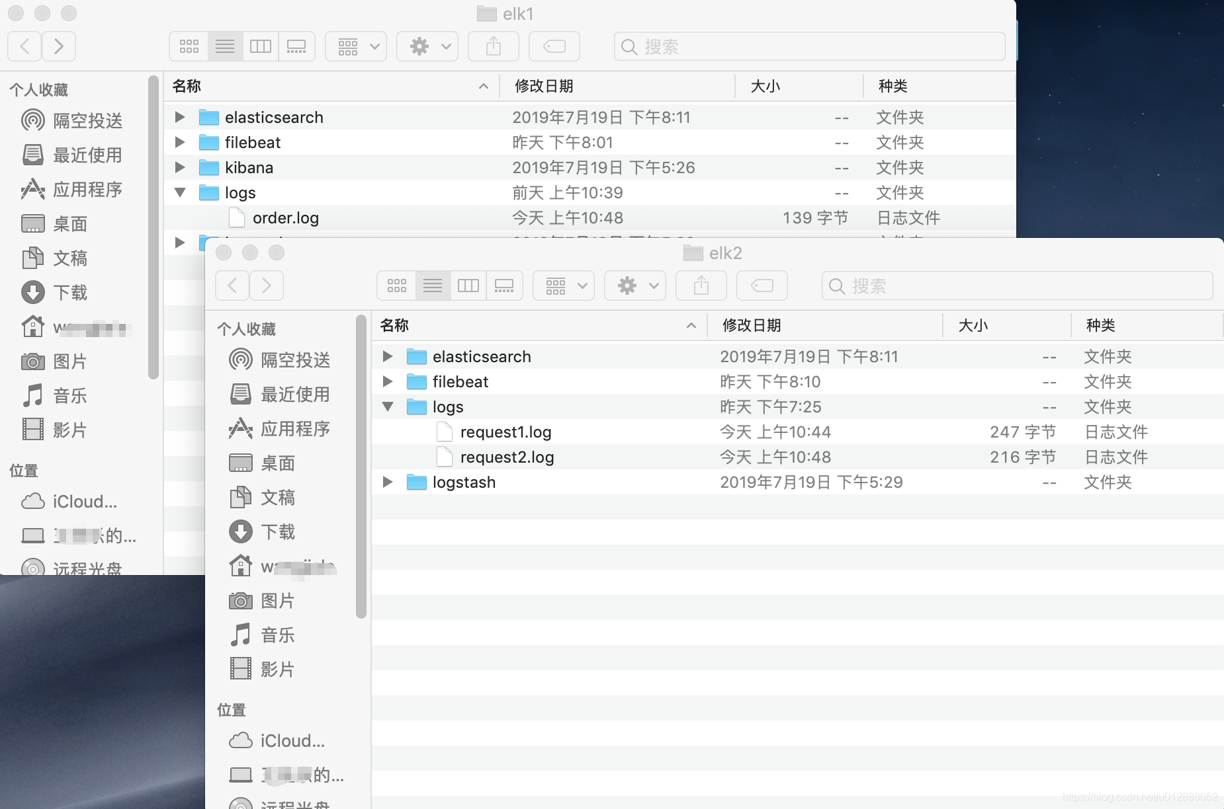Open 隔空投送 in elk1 sidebar

[x=73, y=120]
